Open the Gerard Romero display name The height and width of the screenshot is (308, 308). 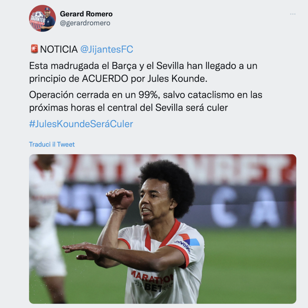pyautogui.click(x=86, y=14)
